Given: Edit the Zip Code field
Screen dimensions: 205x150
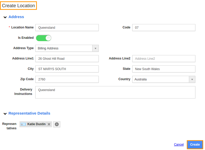Looking at the screenshot, I should [67, 79].
